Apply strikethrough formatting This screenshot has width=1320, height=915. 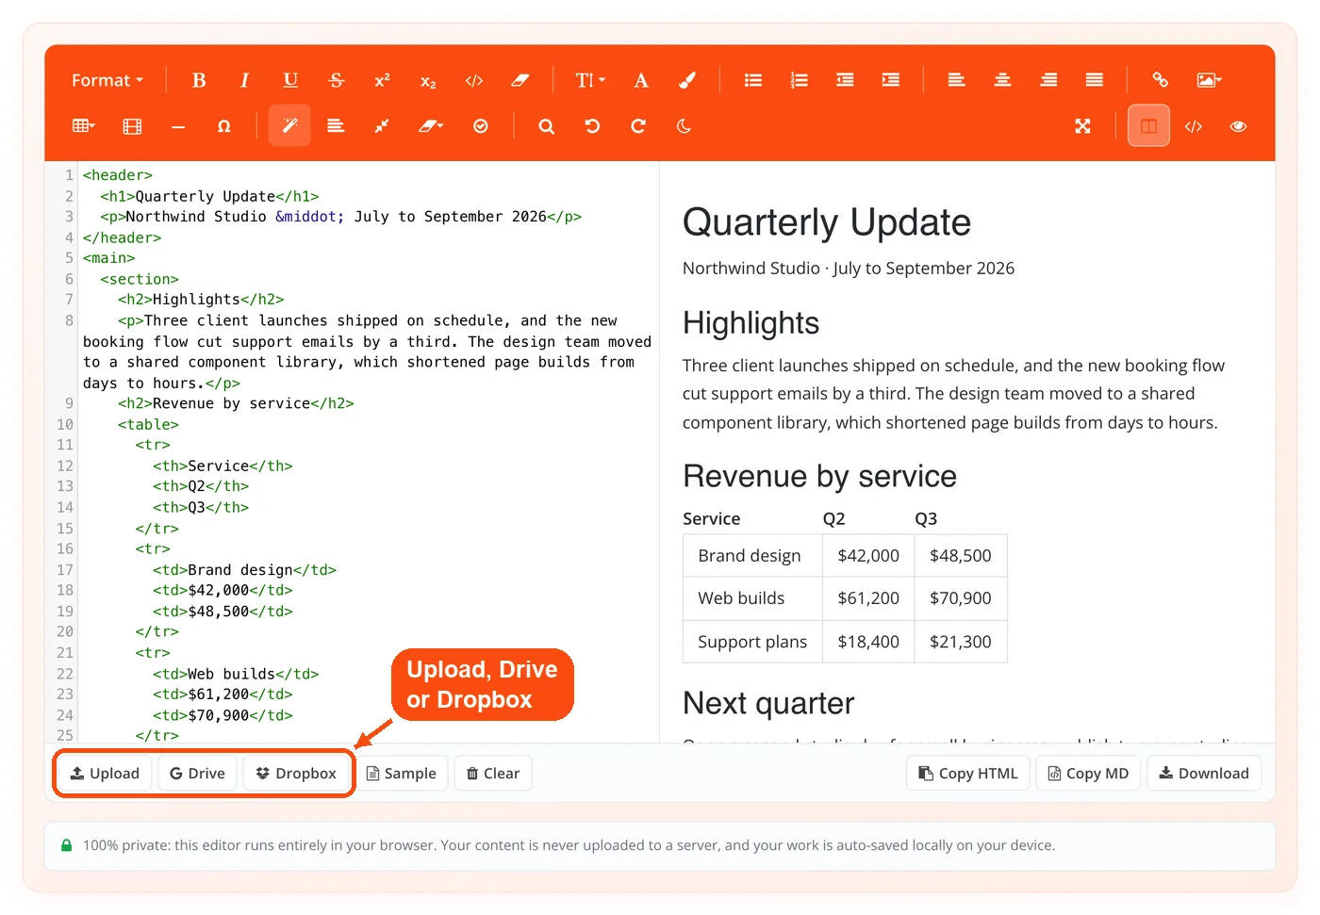(337, 80)
